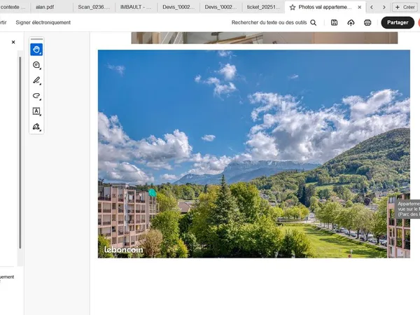Select the add text box tool
420x315 pixels.
36,111
